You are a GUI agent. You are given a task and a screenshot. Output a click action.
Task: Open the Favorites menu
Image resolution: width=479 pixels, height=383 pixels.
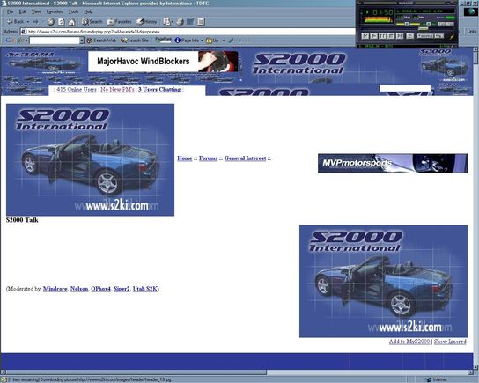[x=55, y=11]
